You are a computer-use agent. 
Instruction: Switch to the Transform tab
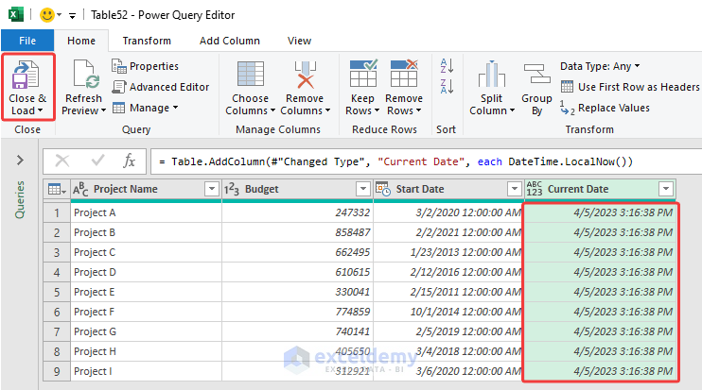coord(147,41)
